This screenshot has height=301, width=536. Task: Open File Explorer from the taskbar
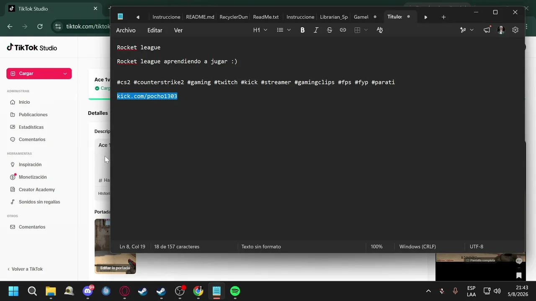(x=51, y=291)
